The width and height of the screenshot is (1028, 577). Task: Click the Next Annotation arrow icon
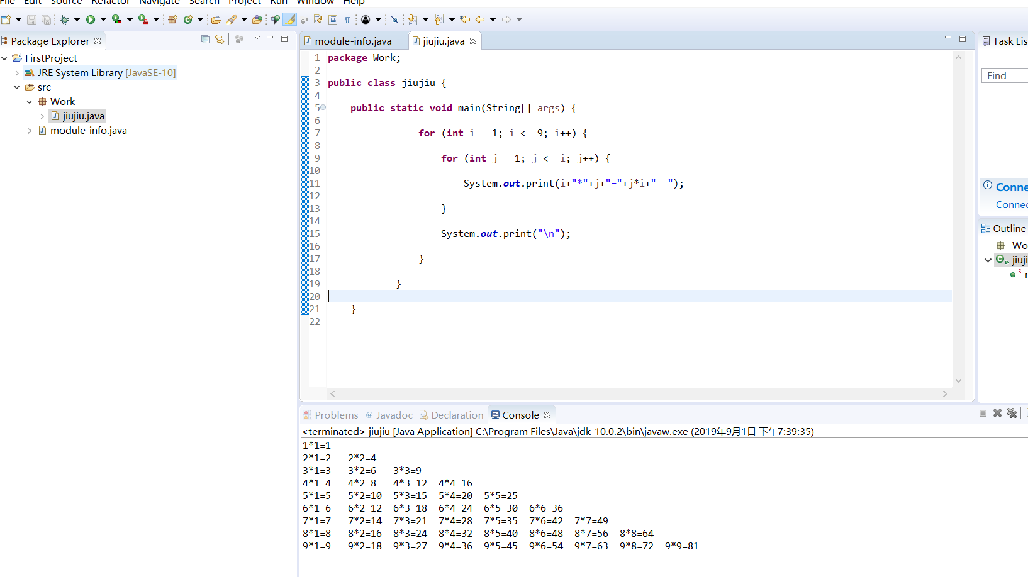412,19
